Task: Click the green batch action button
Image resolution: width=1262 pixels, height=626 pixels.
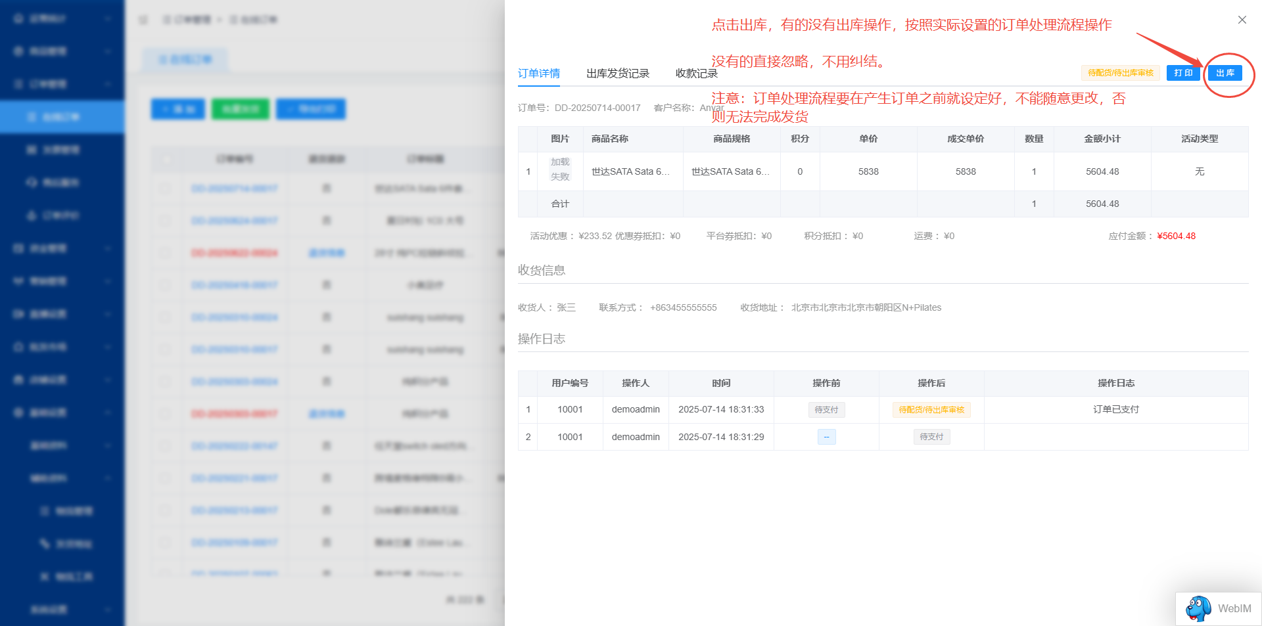Action: (240, 109)
